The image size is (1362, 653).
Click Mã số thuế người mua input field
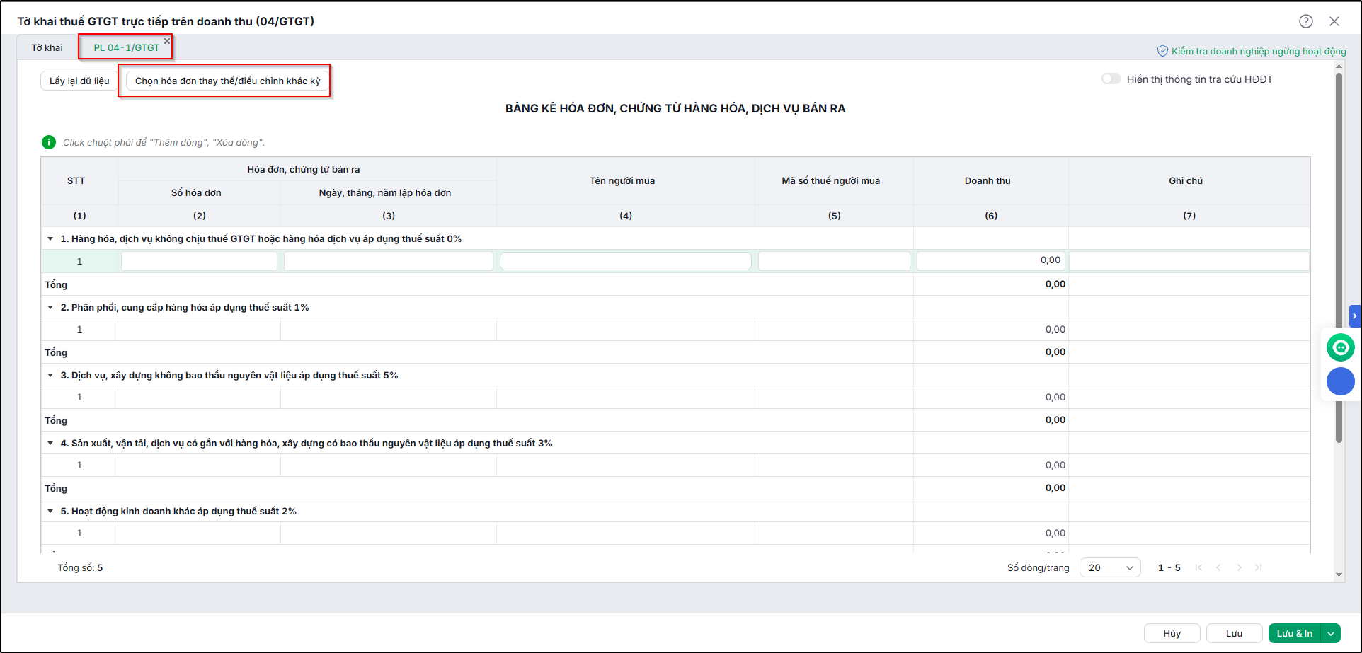click(834, 261)
